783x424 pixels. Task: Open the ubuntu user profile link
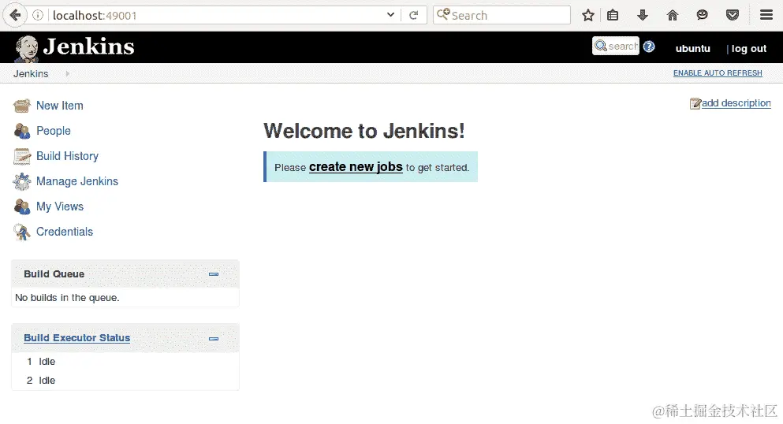(692, 48)
